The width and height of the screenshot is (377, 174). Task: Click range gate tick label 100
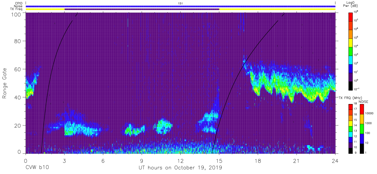pyautogui.click(x=16, y=14)
